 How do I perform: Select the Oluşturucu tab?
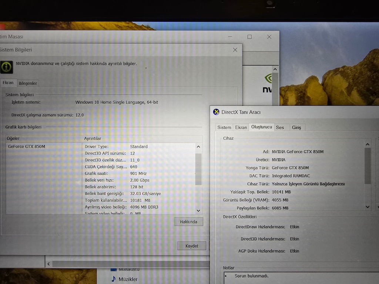(262, 127)
